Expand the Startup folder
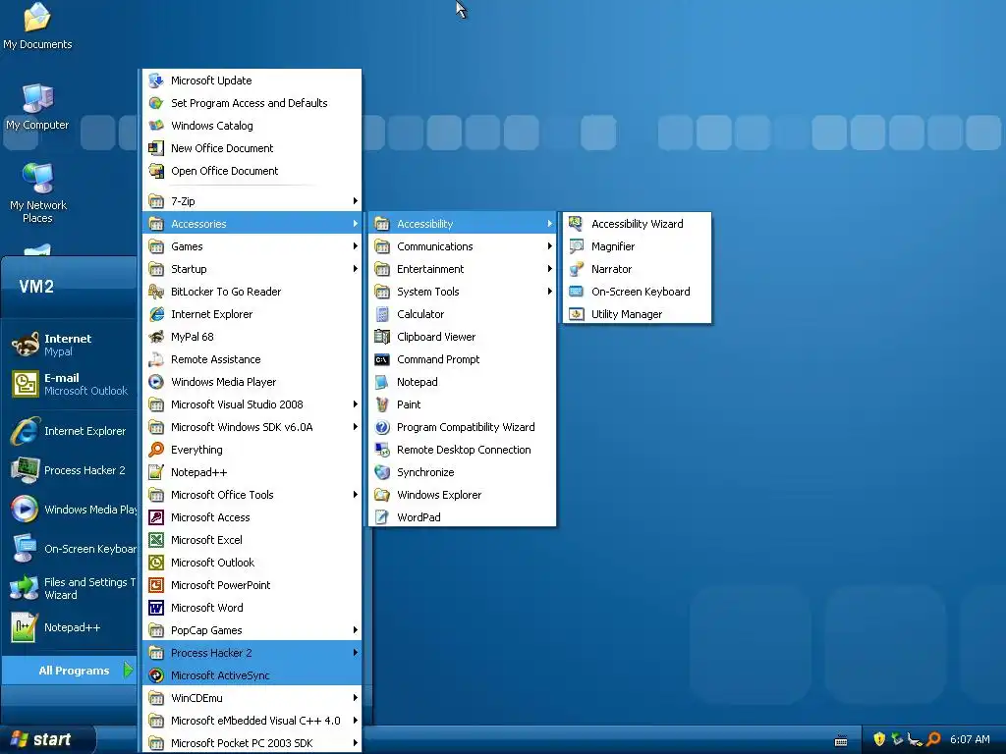 pyautogui.click(x=252, y=269)
